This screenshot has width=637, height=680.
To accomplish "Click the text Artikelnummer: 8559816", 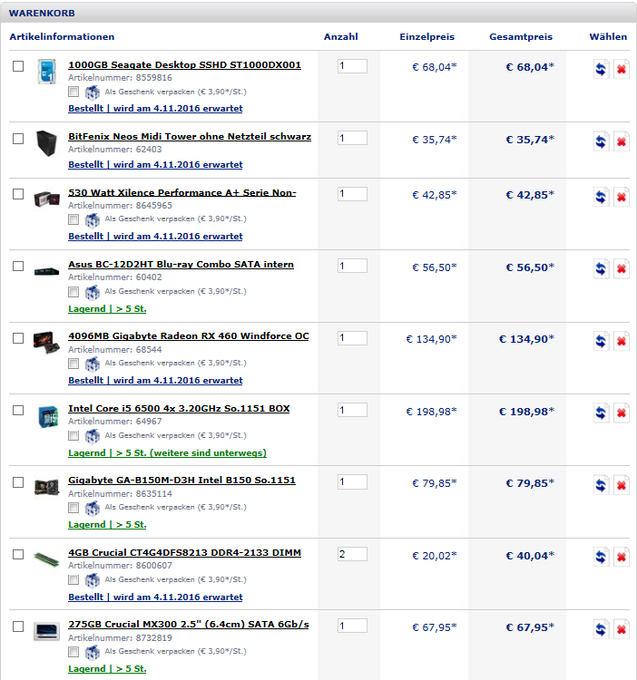I will [120, 78].
